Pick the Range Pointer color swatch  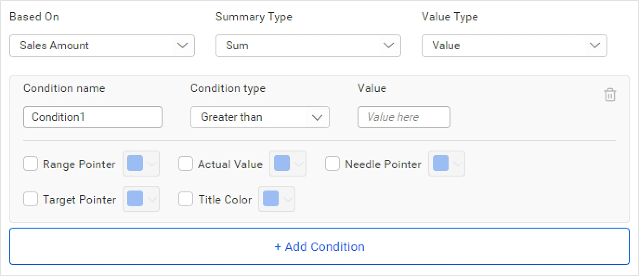pos(141,164)
